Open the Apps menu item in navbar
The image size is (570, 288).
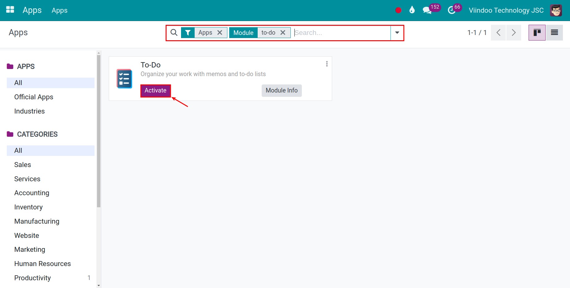pyautogui.click(x=59, y=10)
